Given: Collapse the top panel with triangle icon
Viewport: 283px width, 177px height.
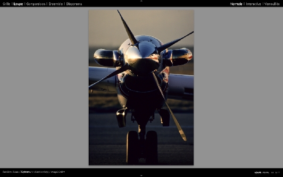Looking at the screenshot, I should click(x=141, y=1).
